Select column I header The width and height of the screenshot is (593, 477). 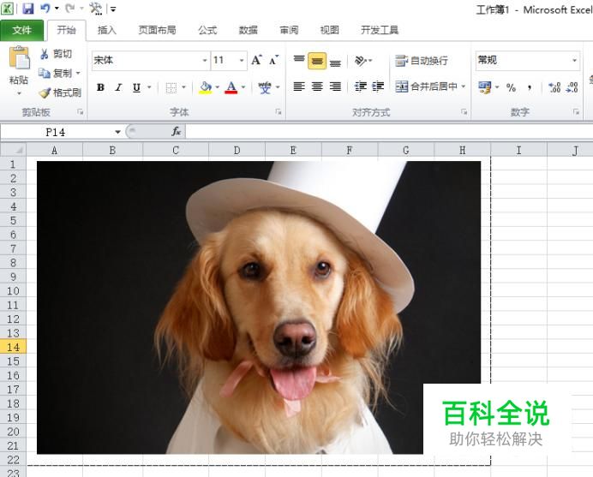tap(518, 150)
